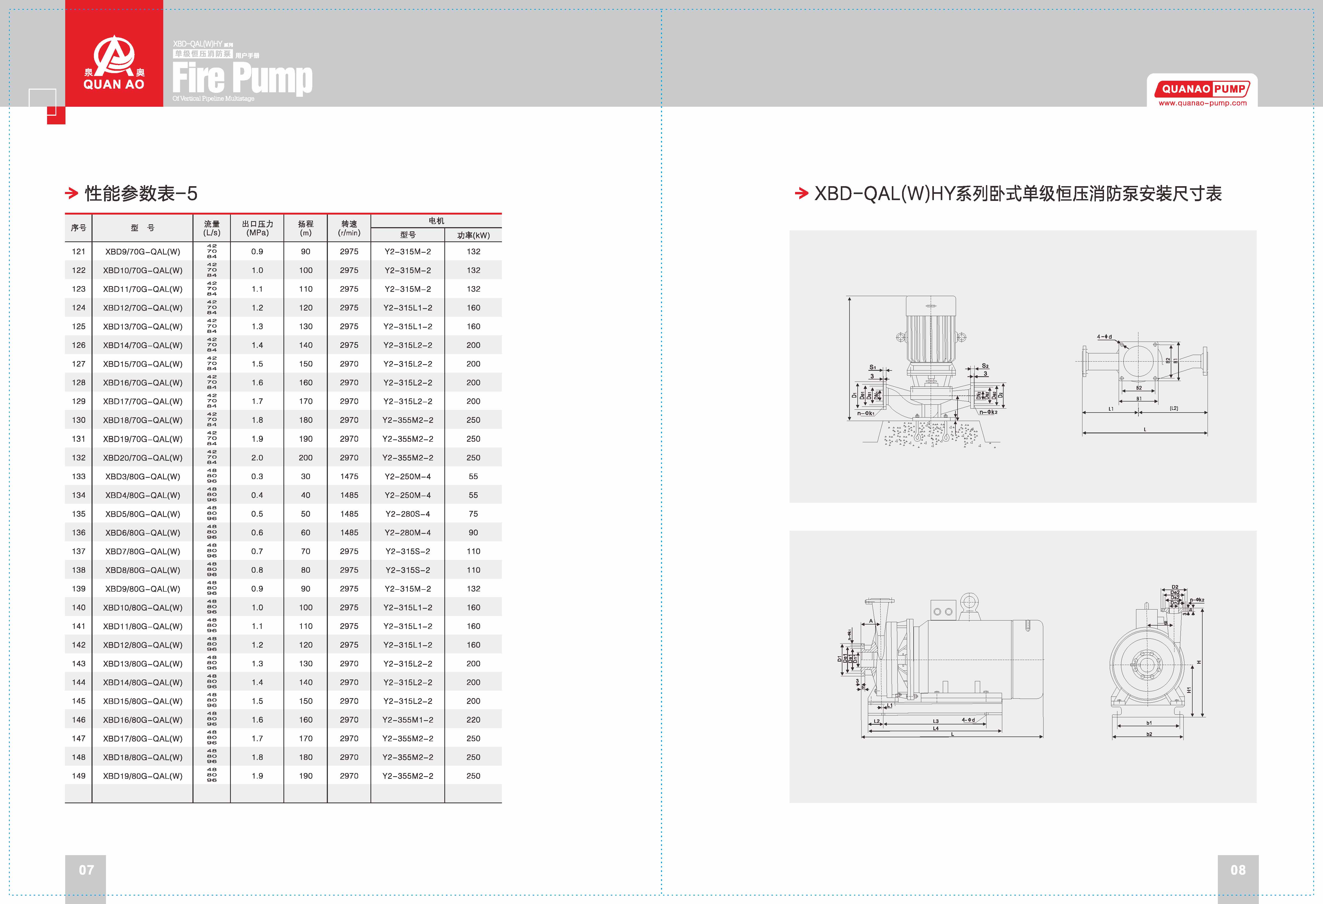Click the 扬程 (m) column header
This screenshot has width=1323, height=904.
pos(306,228)
